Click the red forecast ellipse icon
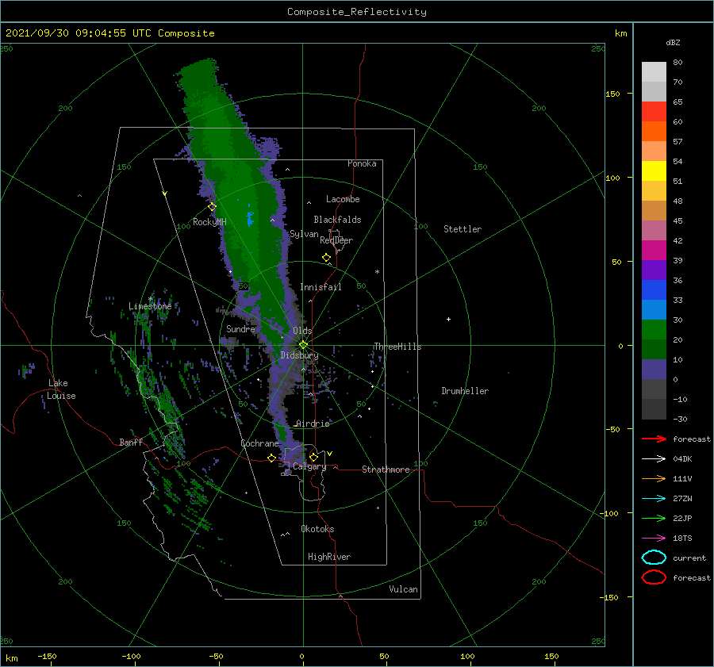This screenshot has width=714, height=667. [654, 577]
